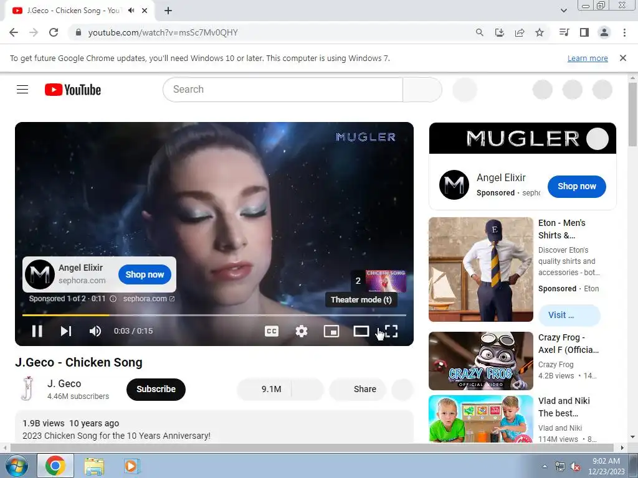Subscribe to J. Geco channel
The width and height of the screenshot is (638, 478).
[156, 390]
